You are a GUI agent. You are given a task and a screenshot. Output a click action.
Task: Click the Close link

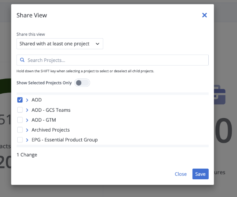(180, 174)
